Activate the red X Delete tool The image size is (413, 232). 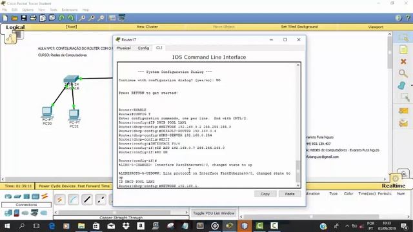click(403, 62)
